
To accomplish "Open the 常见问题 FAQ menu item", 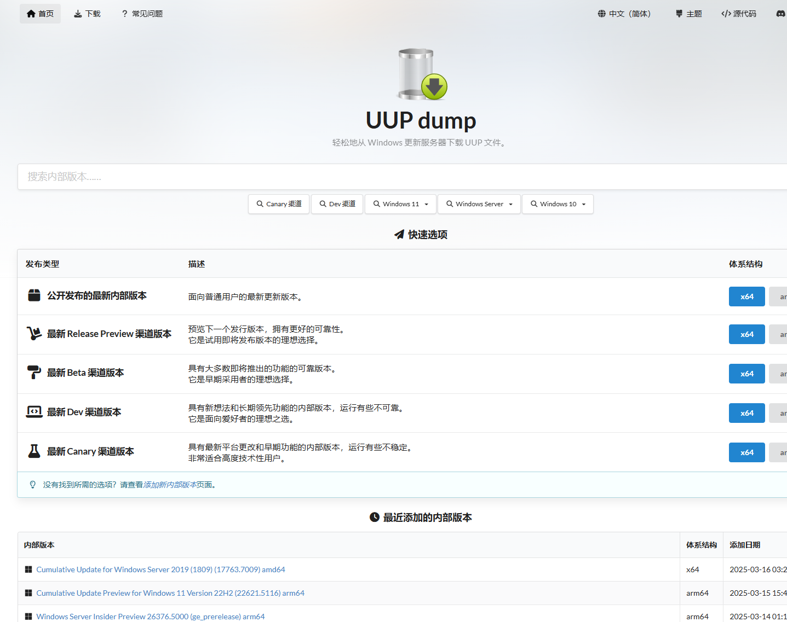I will [142, 14].
